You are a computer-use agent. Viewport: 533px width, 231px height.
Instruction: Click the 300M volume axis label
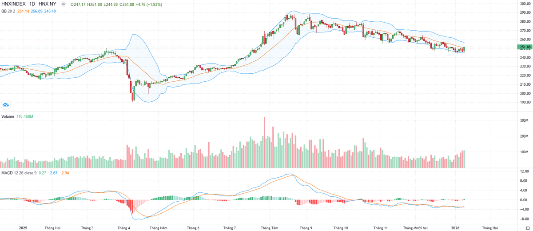click(523, 121)
